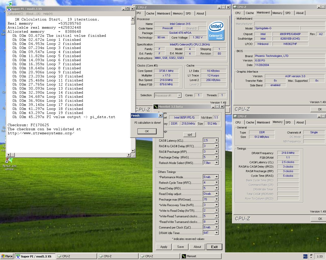
Task: Click the Checksum: FC170625 line
Action: tap(28, 125)
